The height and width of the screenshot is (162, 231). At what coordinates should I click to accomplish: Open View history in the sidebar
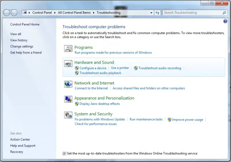click(19, 40)
